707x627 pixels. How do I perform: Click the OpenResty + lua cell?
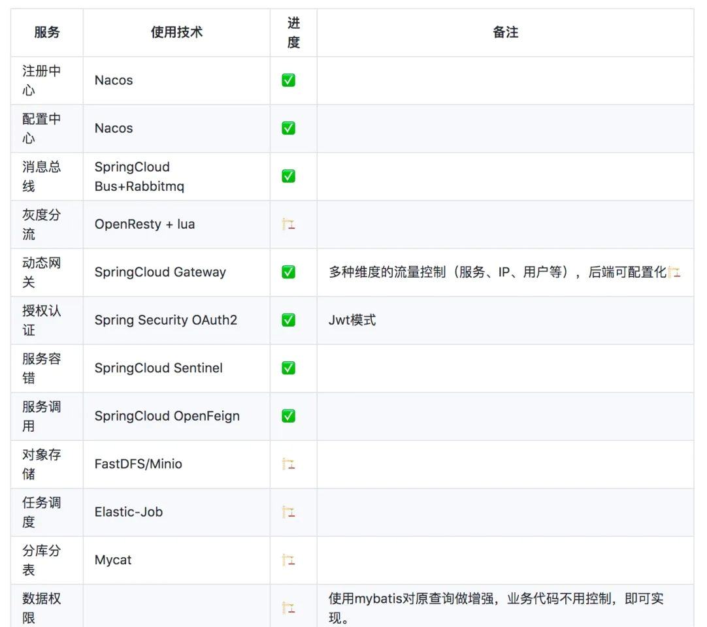176,225
